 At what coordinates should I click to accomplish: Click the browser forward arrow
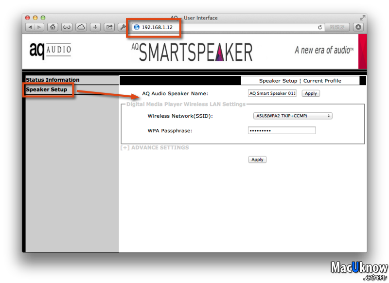(39, 27)
